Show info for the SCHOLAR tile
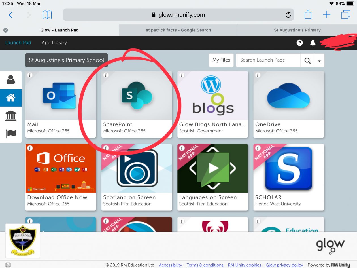Screen dimensions: 357x268 tap(258, 148)
